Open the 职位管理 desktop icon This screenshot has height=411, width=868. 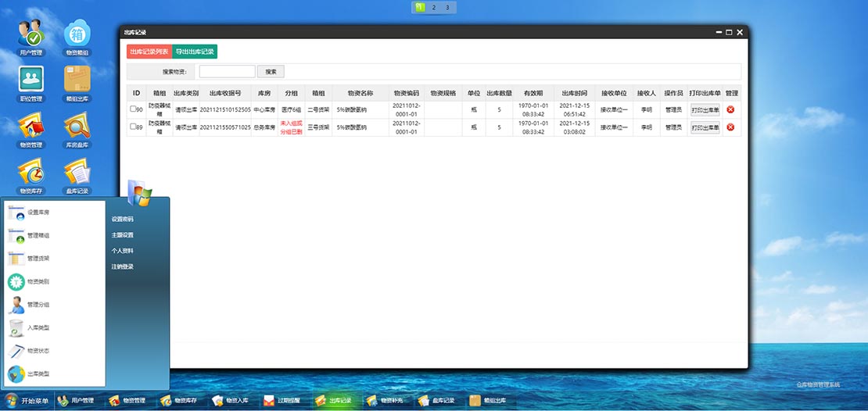[31, 84]
